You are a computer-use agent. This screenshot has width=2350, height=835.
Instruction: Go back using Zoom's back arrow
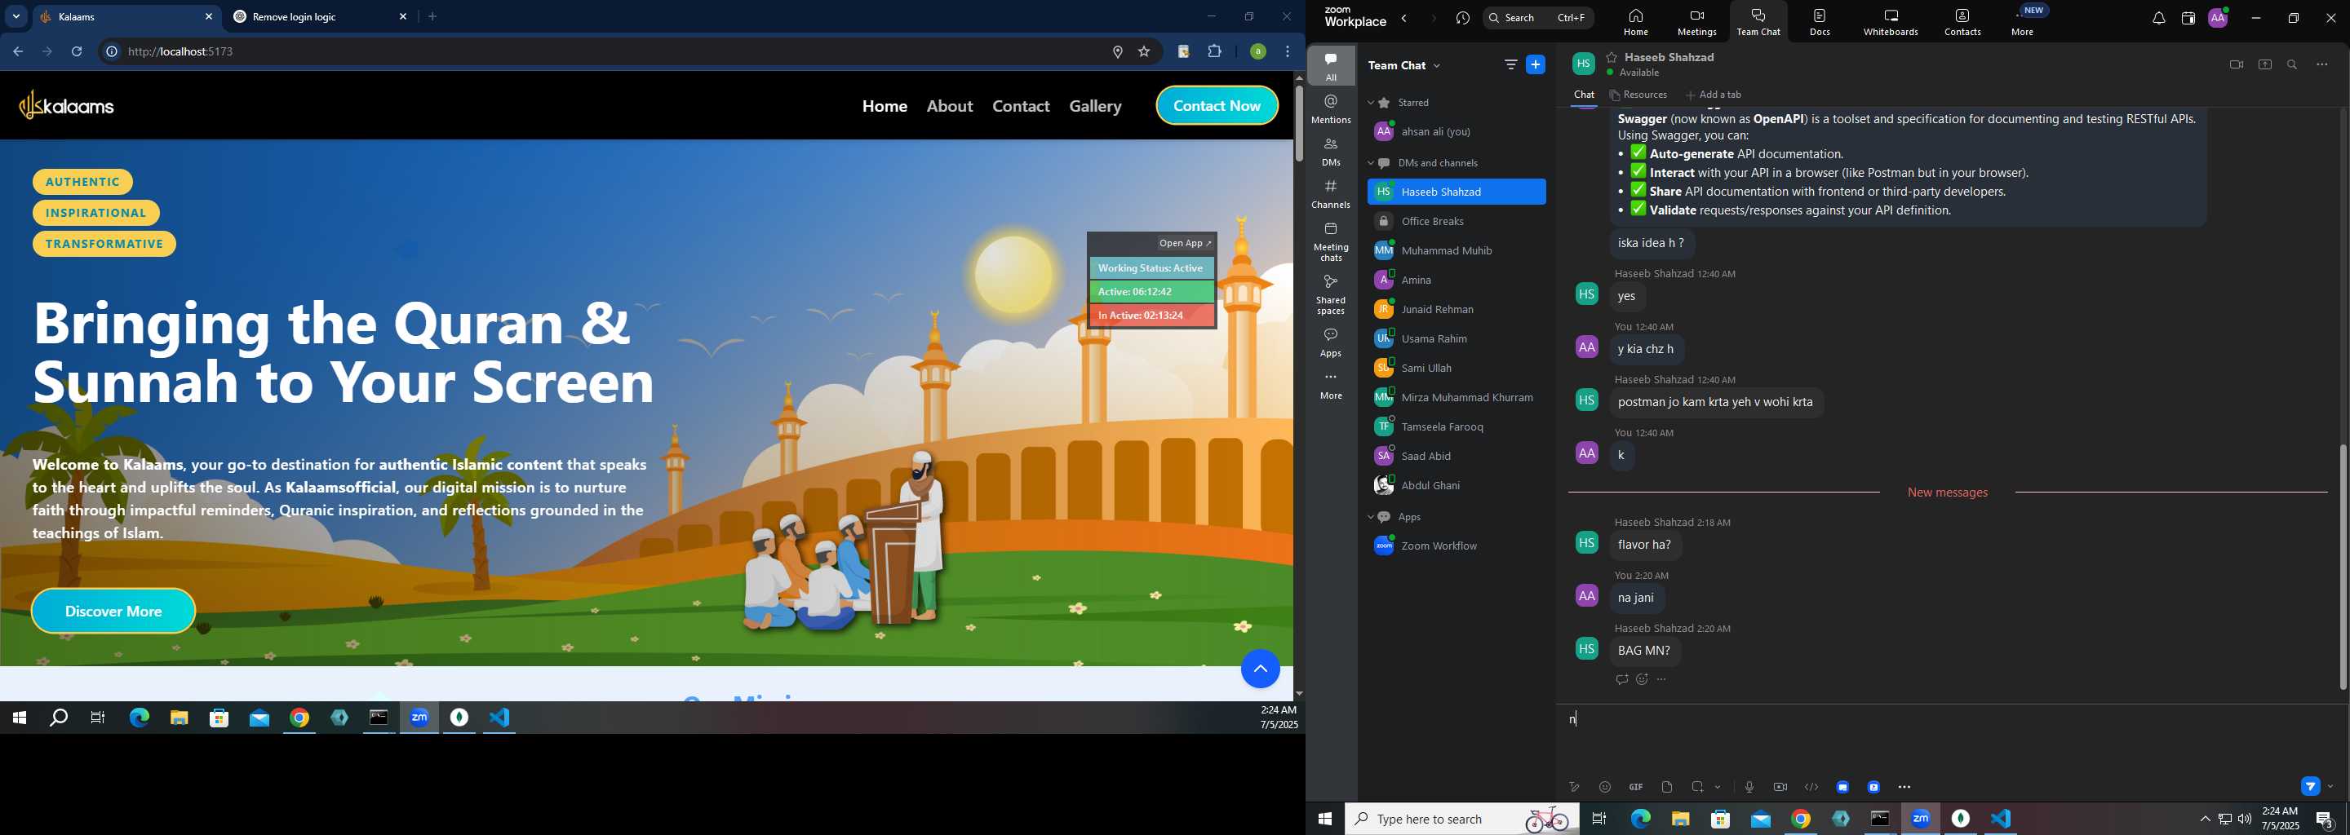click(1405, 18)
